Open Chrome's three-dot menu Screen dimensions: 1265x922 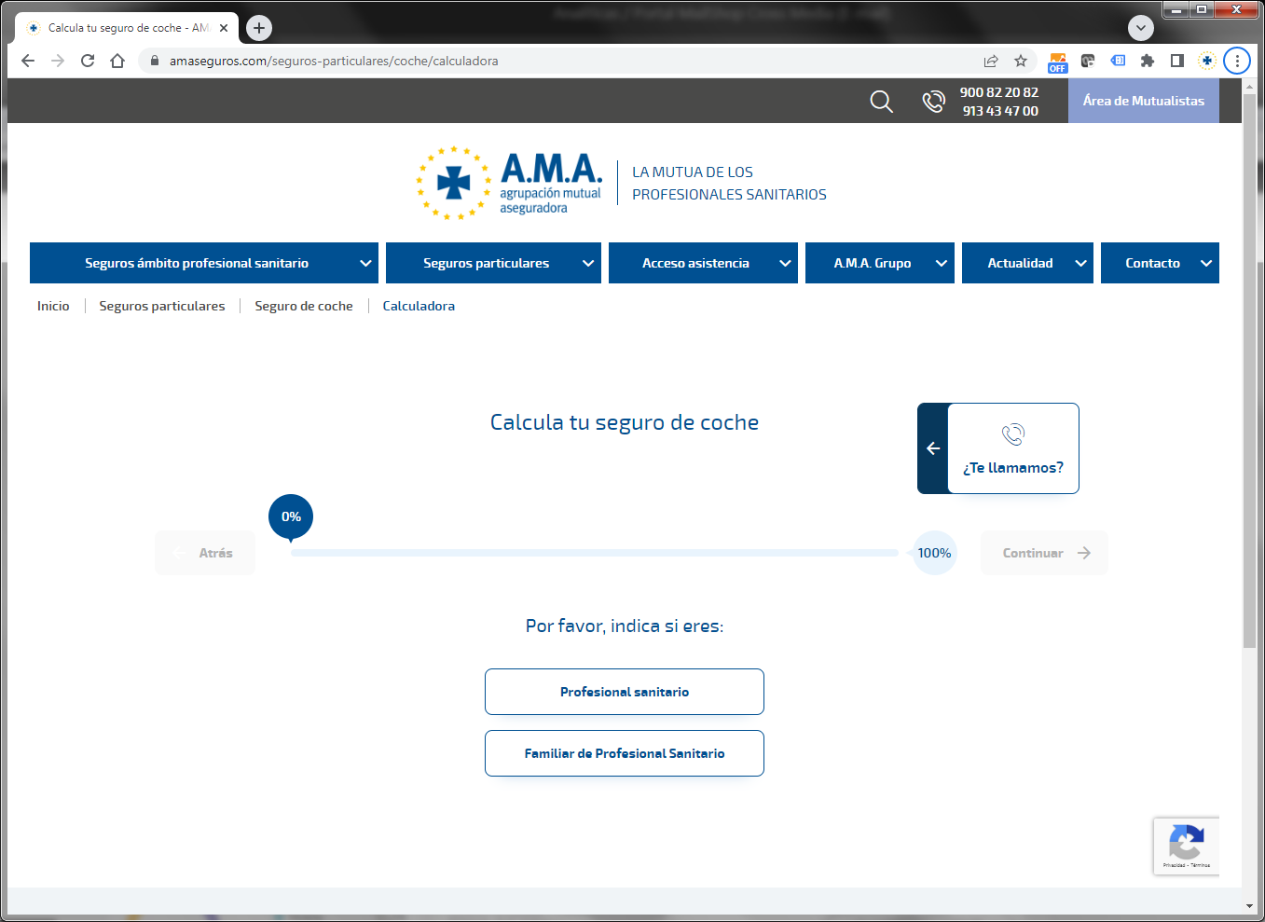pos(1237,61)
